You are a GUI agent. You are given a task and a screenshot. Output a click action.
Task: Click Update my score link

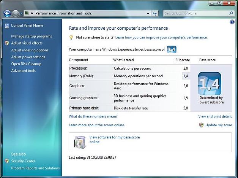219,125
